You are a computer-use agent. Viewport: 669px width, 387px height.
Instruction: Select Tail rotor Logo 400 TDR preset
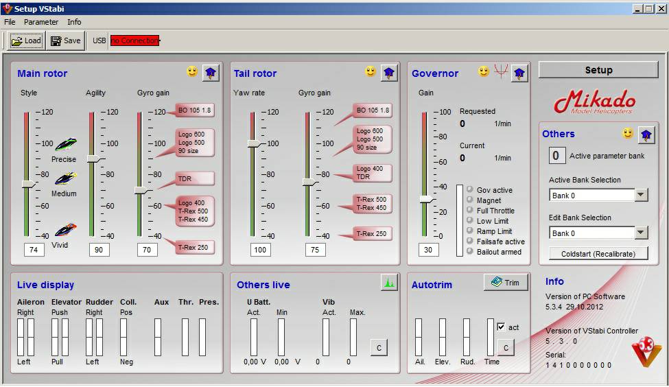(x=373, y=173)
